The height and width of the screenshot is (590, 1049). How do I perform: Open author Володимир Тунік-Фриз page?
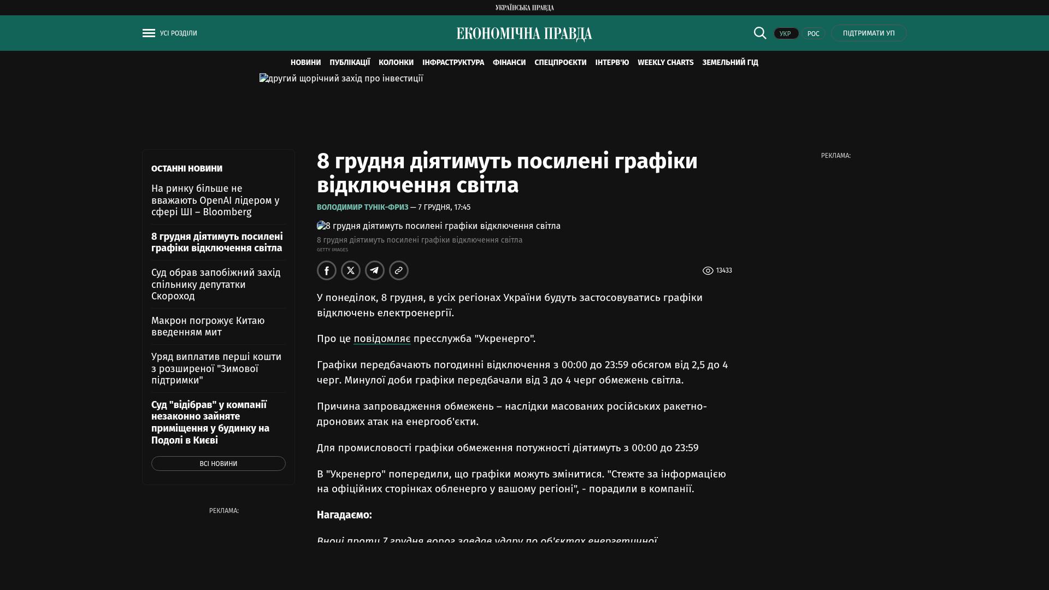362,208
